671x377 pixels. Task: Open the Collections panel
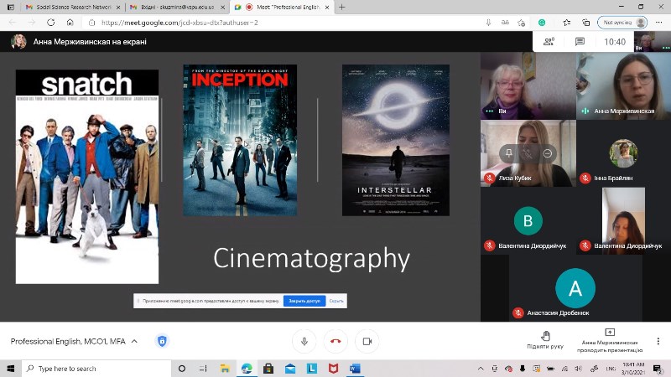(x=585, y=23)
